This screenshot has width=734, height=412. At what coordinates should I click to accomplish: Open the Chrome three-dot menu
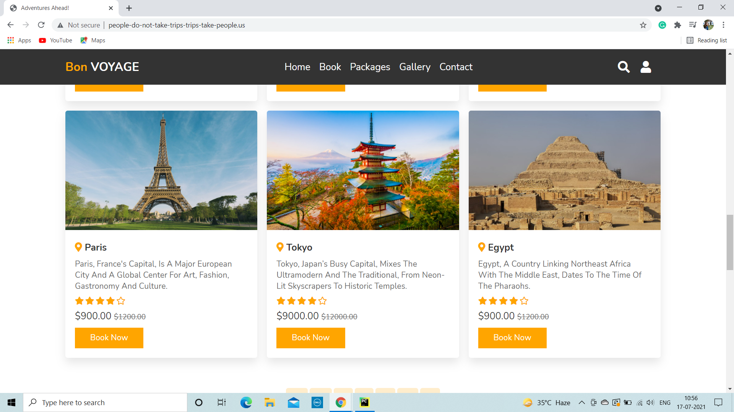pyautogui.click(x=723, y=25)
